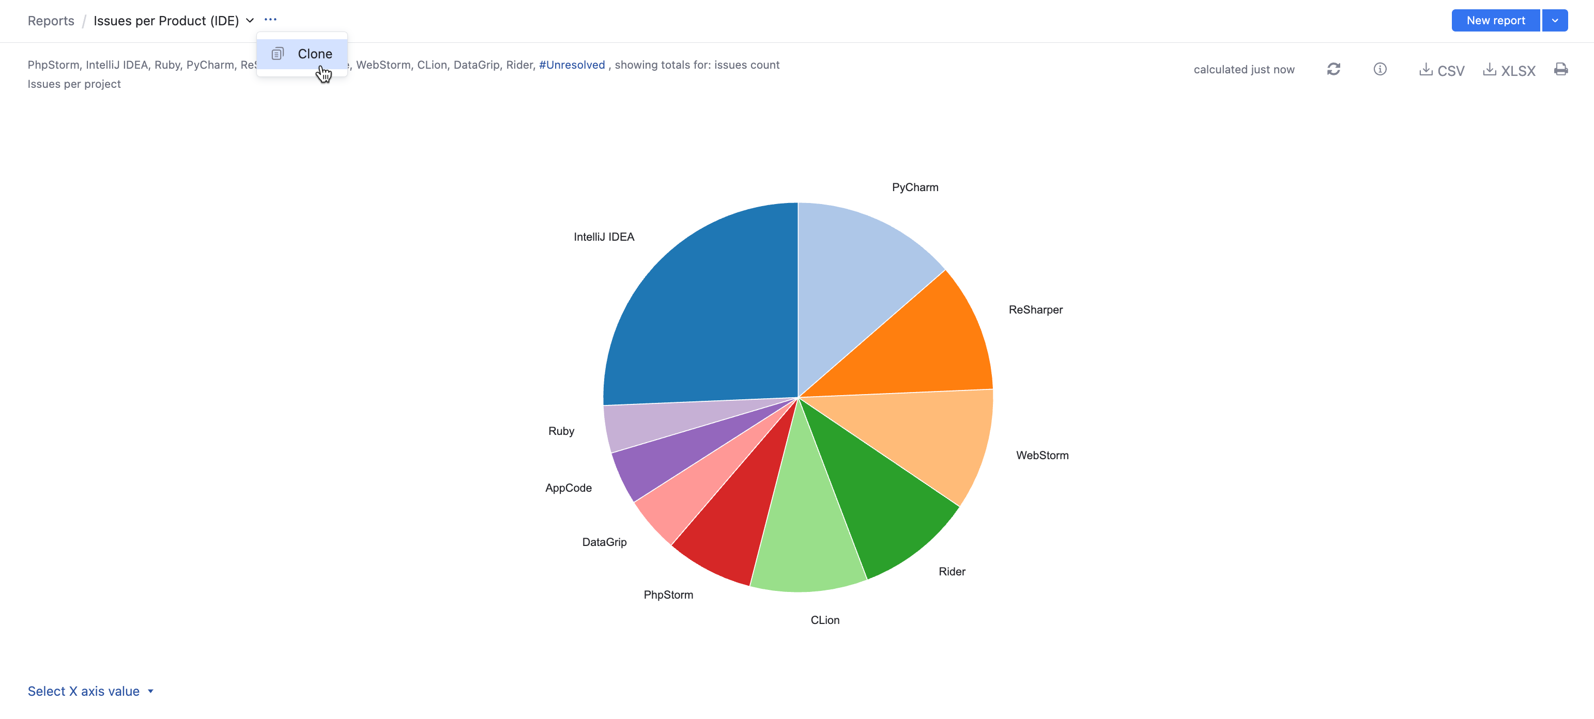Click the #Unresolved query link
1594x719 pixels.
[571, 65]
